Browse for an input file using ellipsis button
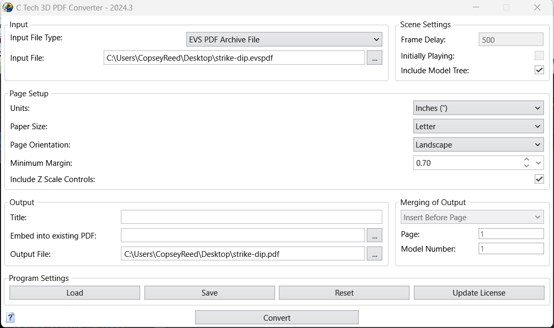Screen dimensions: 554x328 tap(374, 58)
